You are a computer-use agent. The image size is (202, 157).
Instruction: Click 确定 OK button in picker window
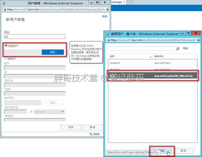tap(162, 151)
